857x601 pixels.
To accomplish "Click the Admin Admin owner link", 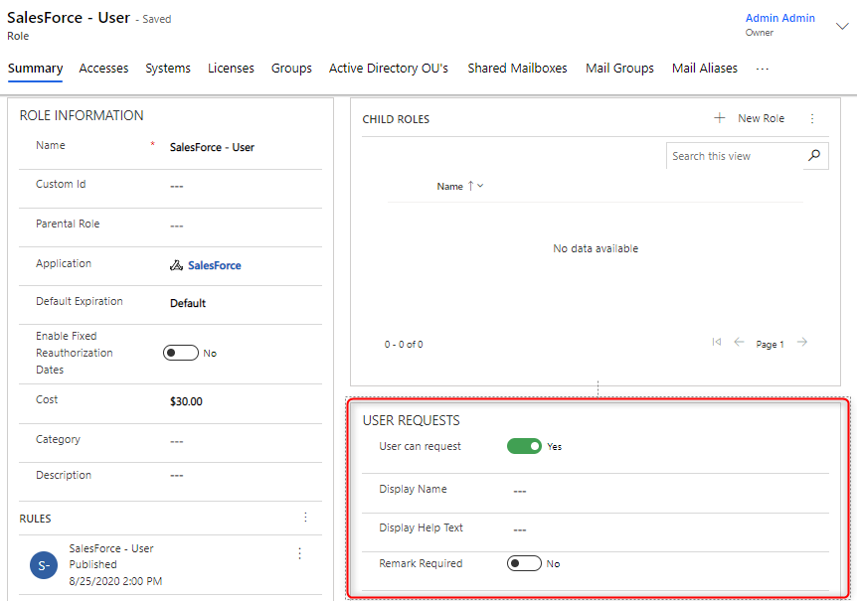I will coord(779,18).
